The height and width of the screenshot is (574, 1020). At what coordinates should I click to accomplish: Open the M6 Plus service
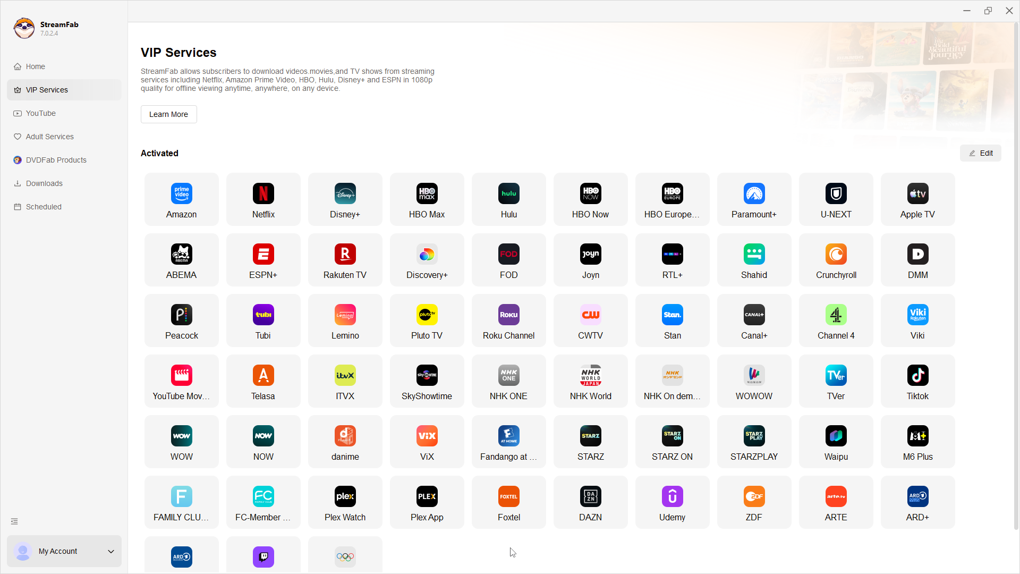click(x=918, y=442)
